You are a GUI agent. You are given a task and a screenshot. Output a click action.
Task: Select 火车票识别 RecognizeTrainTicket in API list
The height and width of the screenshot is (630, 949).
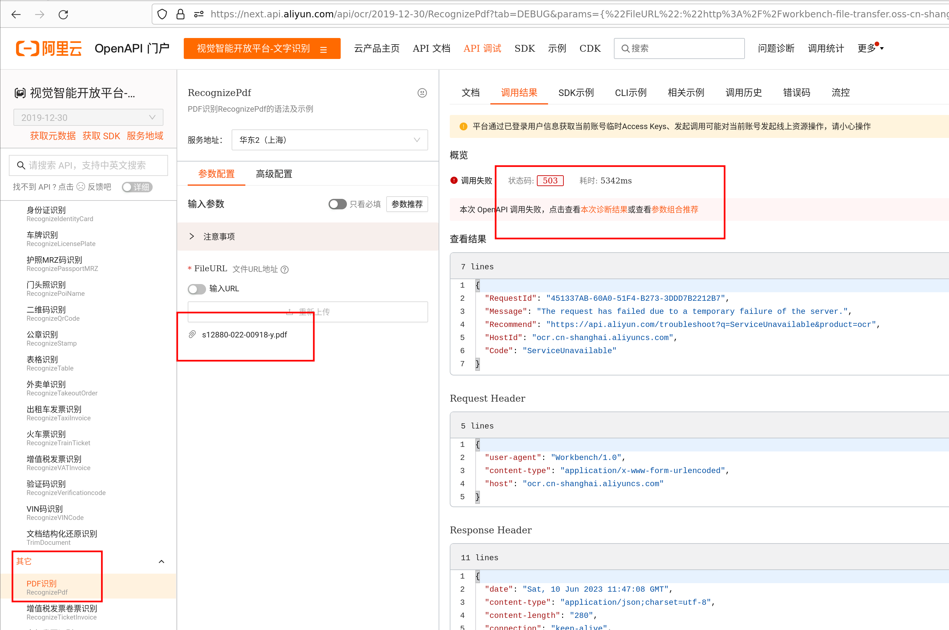[x=58, y=438]
